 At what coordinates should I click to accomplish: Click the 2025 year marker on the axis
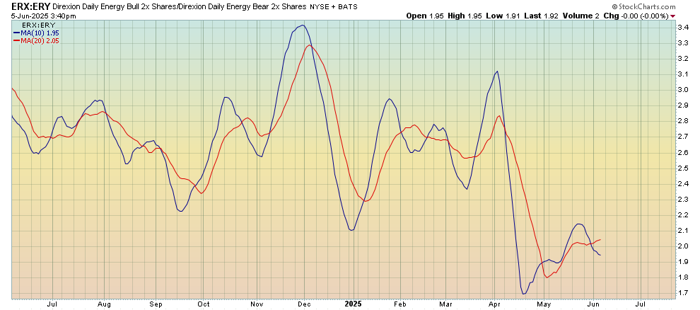(x=353, y=304)
